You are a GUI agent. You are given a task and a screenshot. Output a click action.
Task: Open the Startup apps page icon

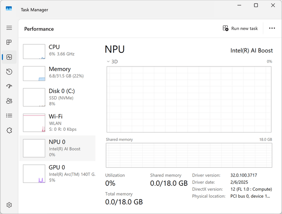[x=9, y=86]
